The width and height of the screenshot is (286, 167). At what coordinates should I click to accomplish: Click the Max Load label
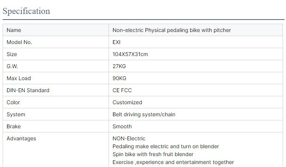[19, 78]
